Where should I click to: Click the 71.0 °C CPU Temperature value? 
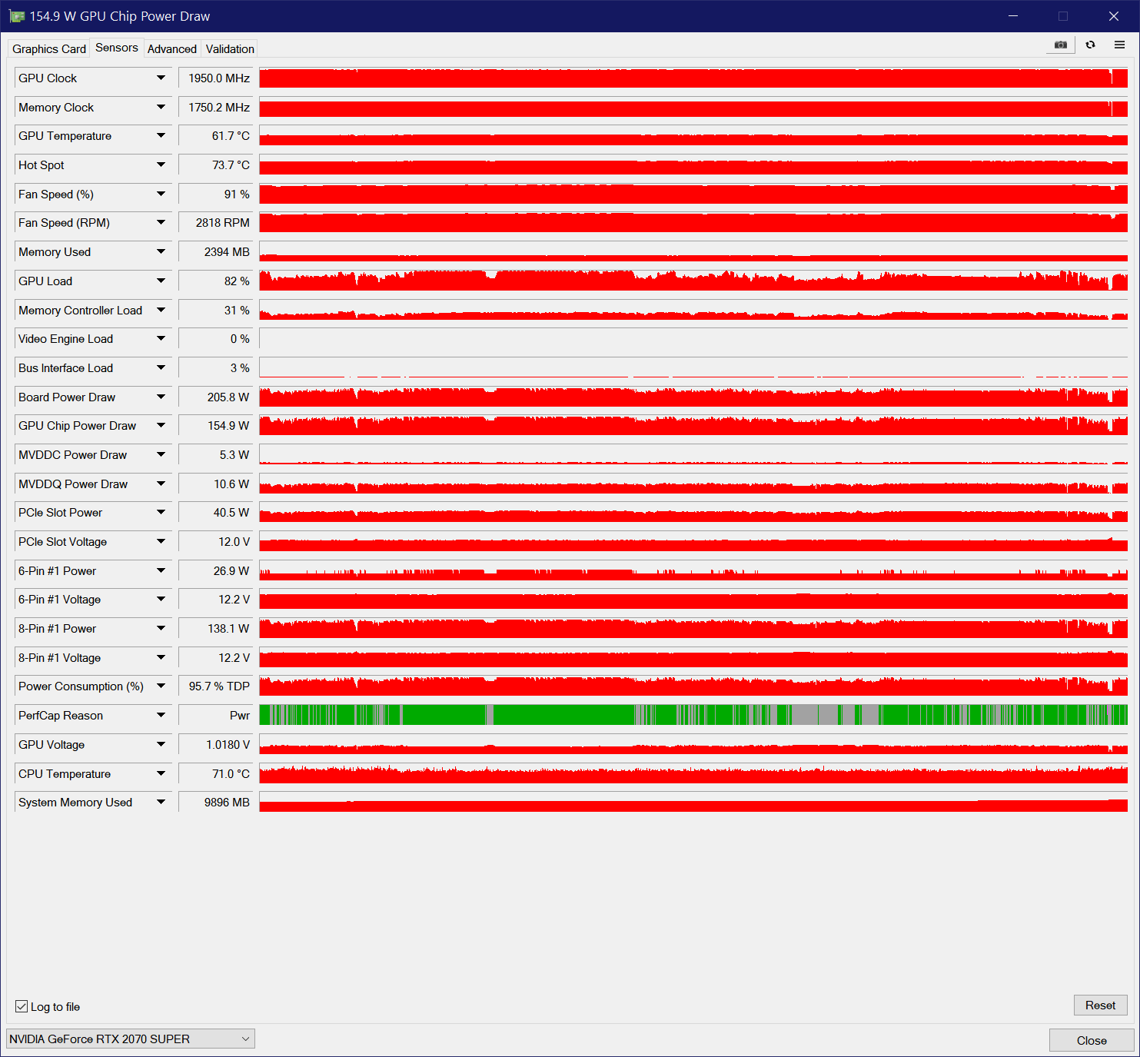[215, 774]
